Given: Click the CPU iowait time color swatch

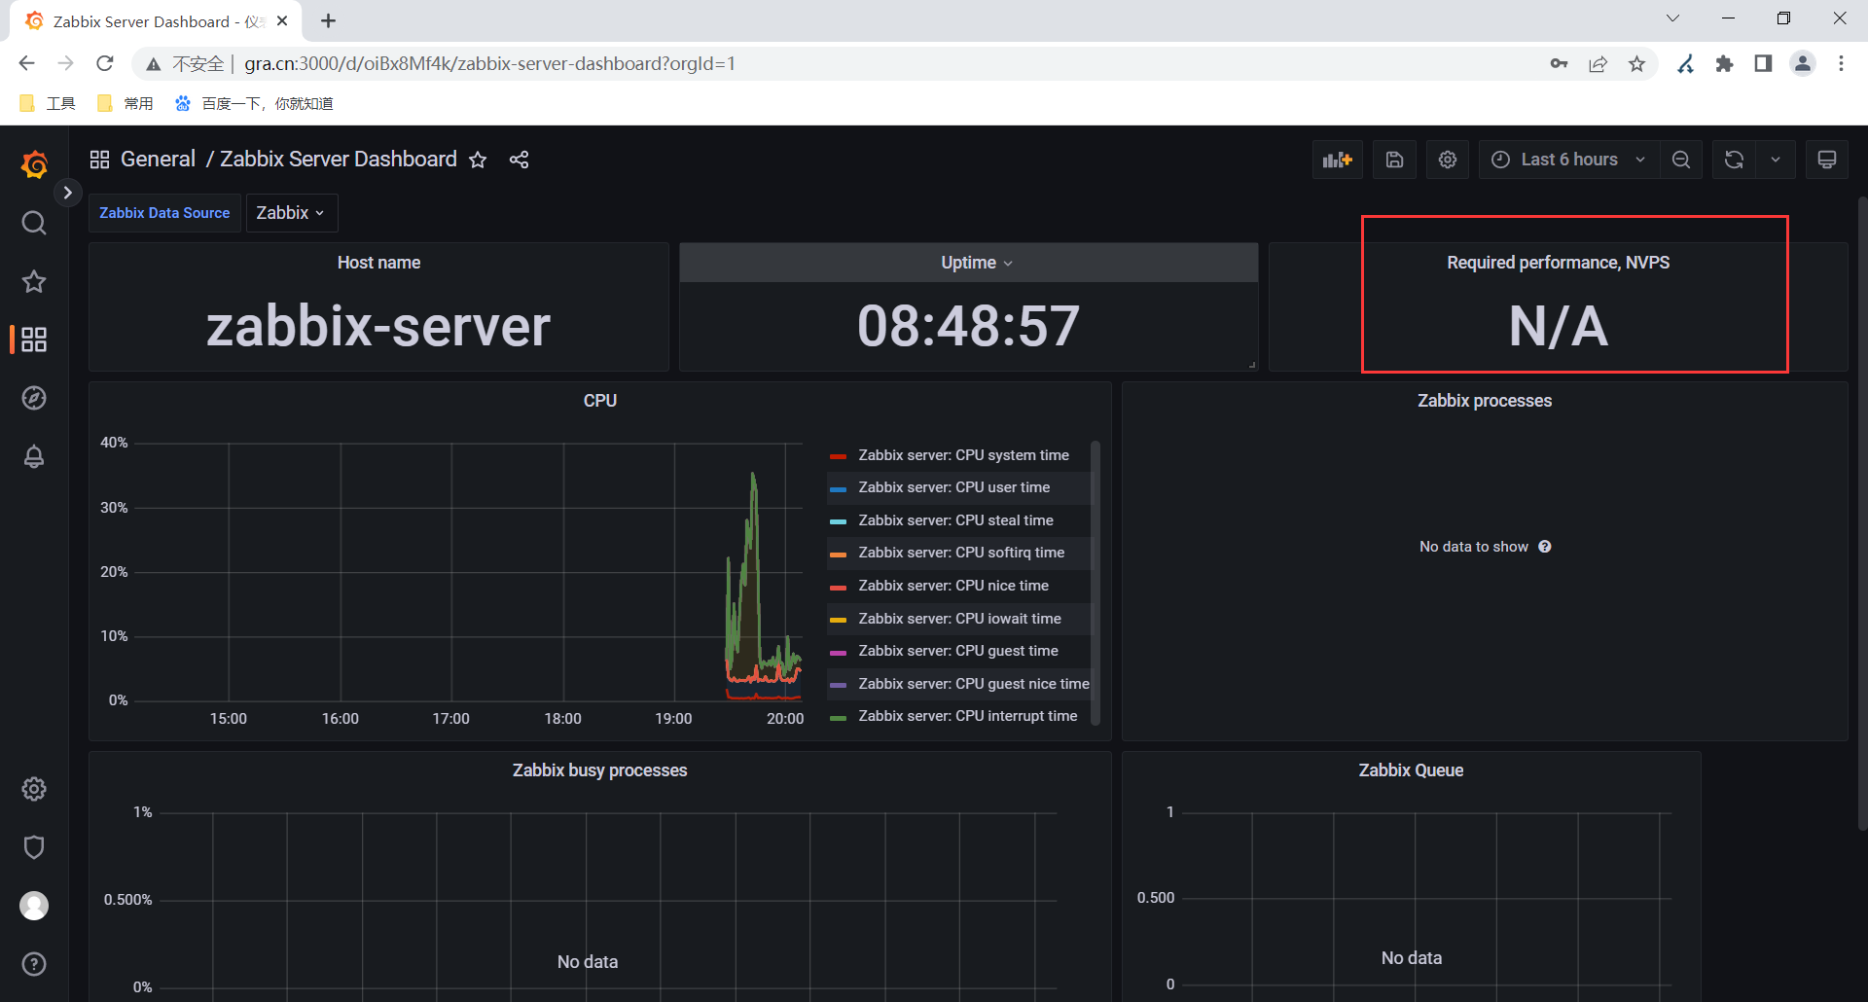Looking at the screenshot, I should (838, 620).
